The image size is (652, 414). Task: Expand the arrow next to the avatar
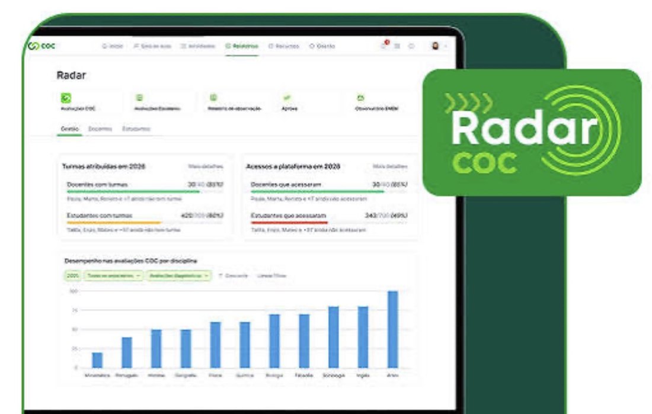point(445,46)
